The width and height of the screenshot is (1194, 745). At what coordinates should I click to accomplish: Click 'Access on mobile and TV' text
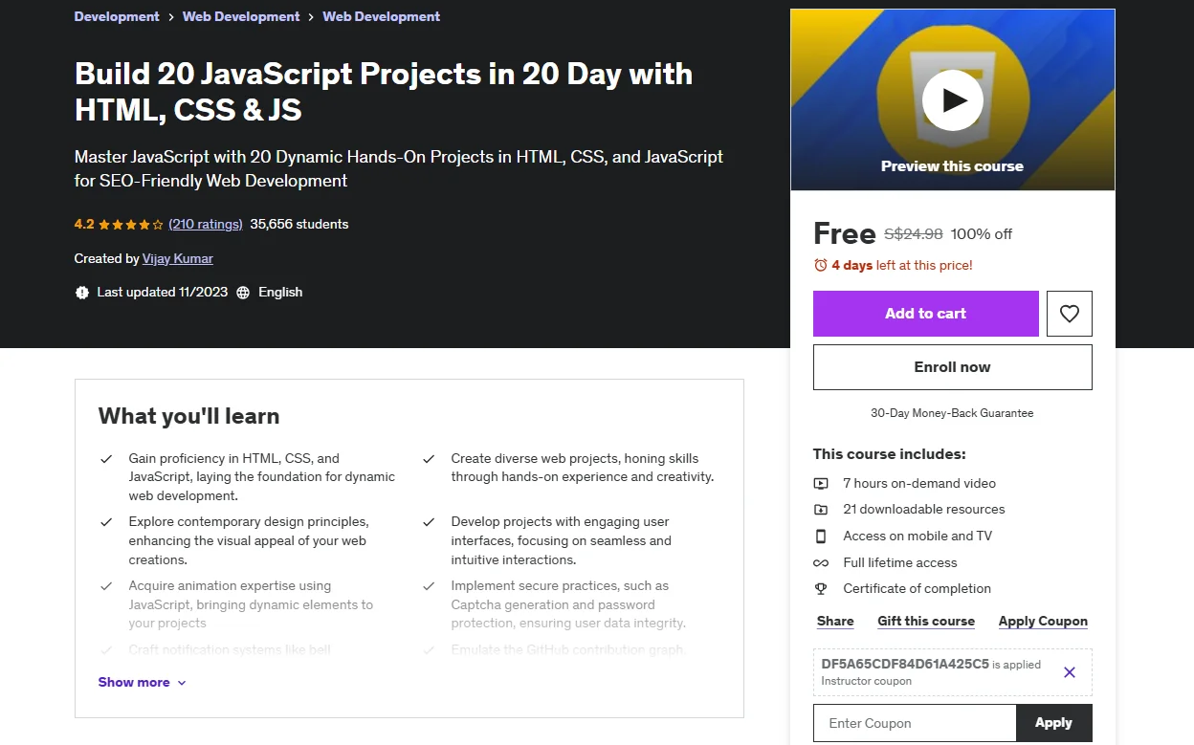(918, 536)
